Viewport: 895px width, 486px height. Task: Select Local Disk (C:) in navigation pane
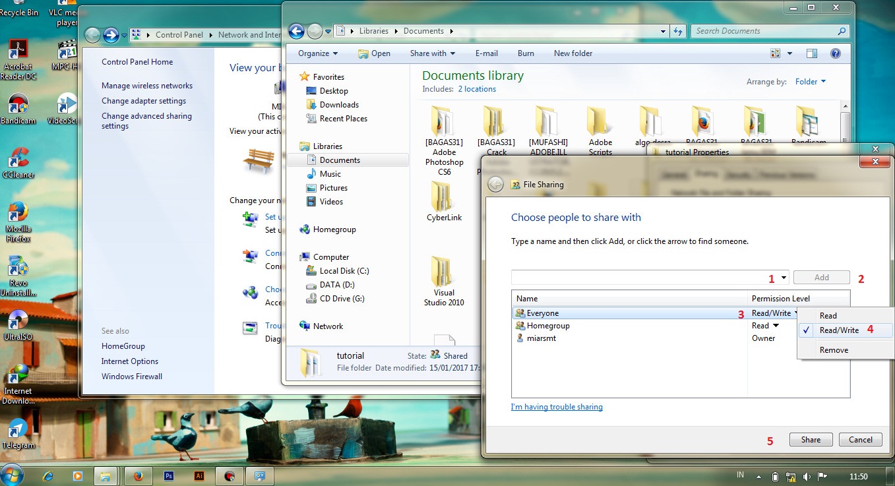[344, 271]
